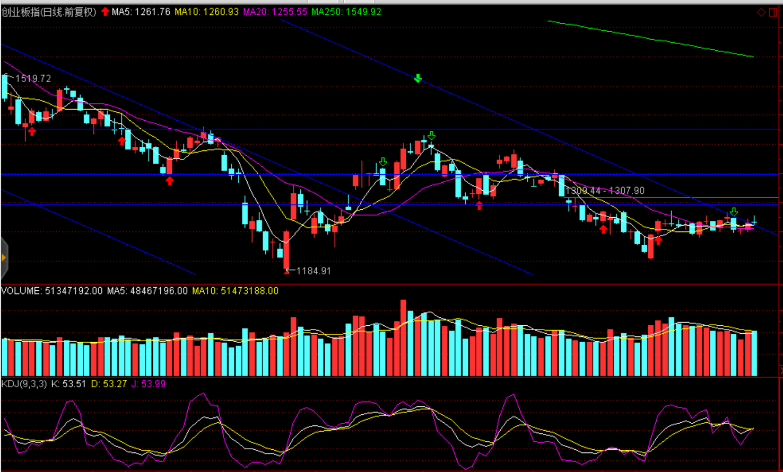Select the magenta MA20 moving average label

pos(275,12)
